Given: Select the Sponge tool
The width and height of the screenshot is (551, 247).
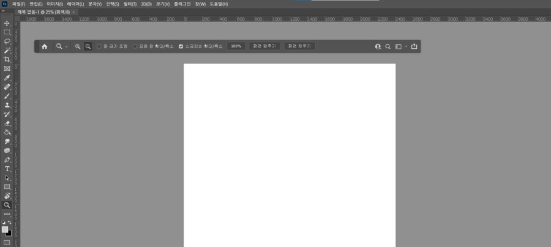Looking at the screenshot, I should tap(7, 150).
